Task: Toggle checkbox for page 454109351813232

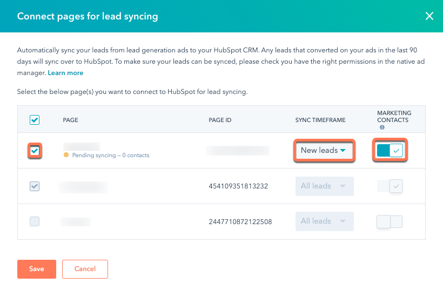Action: (35, 186)
